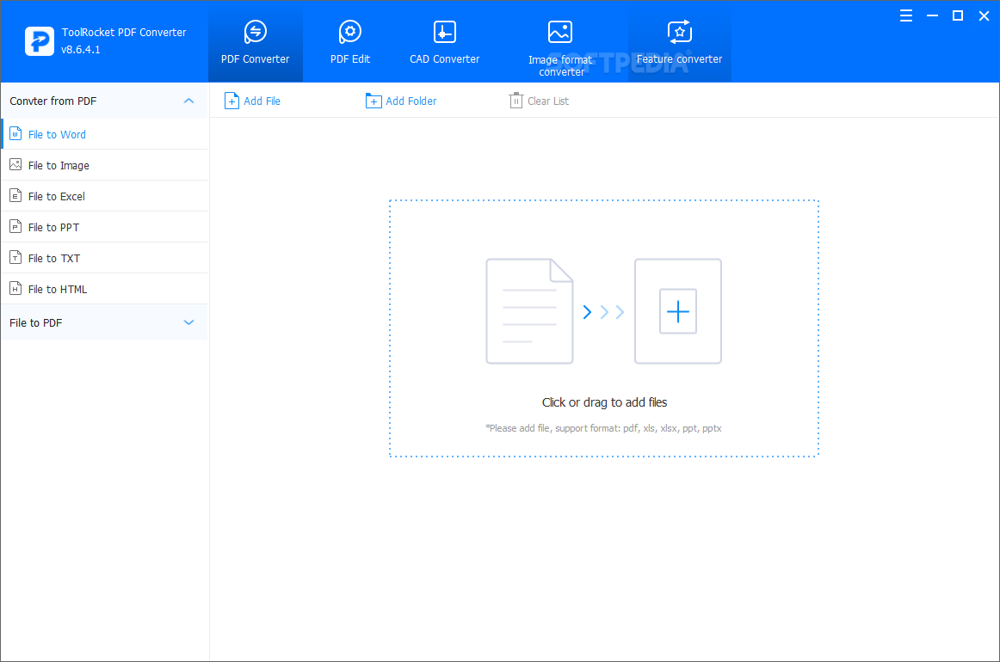This screenshot has height=662, width=1000.
Task: Select File to HTML in sidebar
Action: click(x=105, y=289)
